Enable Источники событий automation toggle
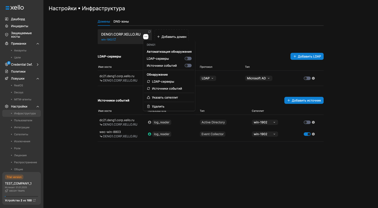 tap(188, 66)
